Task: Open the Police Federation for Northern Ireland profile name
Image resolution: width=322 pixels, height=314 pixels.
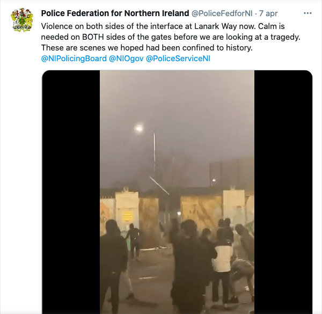Action: 115,13
